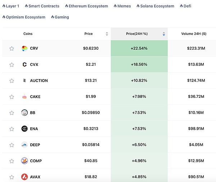This screenshot has width=216, height=182.
Task: Click the AUCTION coin logo icon
Action: 24,81
